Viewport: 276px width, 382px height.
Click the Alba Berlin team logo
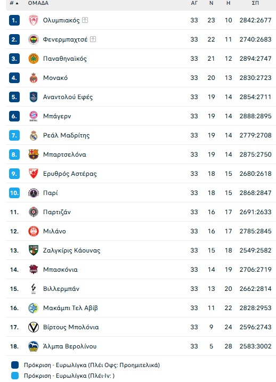click(x=34, y=346)
